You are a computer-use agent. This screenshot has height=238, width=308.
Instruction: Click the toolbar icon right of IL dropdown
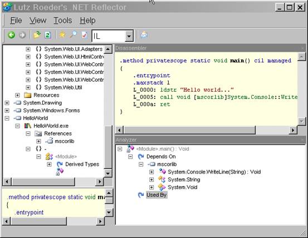144,34
